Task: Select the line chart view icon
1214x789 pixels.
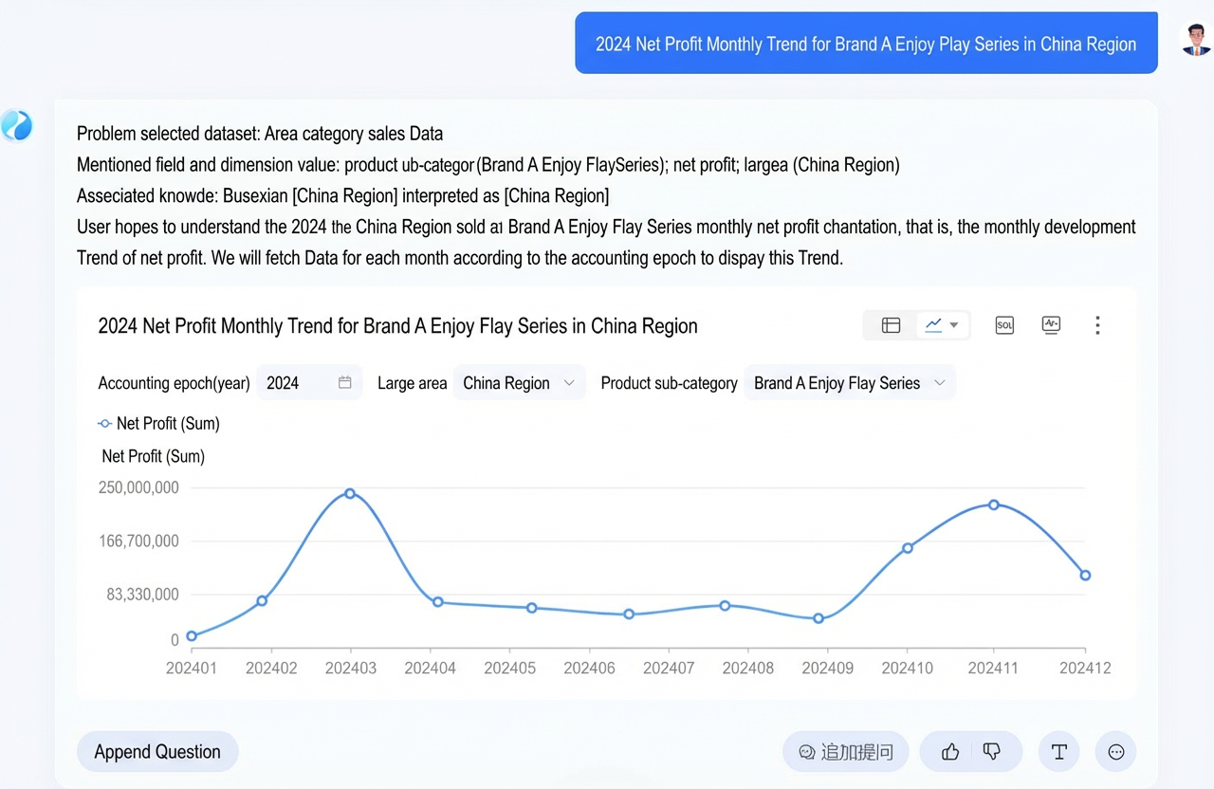Action: [933, 325]
